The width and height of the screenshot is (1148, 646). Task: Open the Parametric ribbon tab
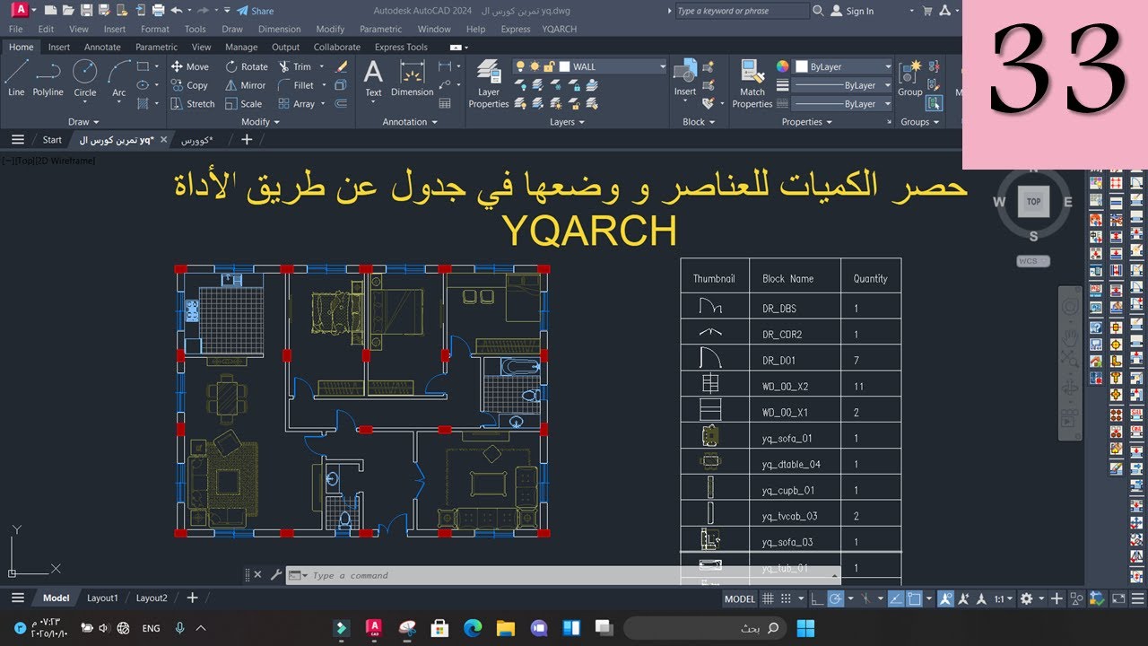156,47
